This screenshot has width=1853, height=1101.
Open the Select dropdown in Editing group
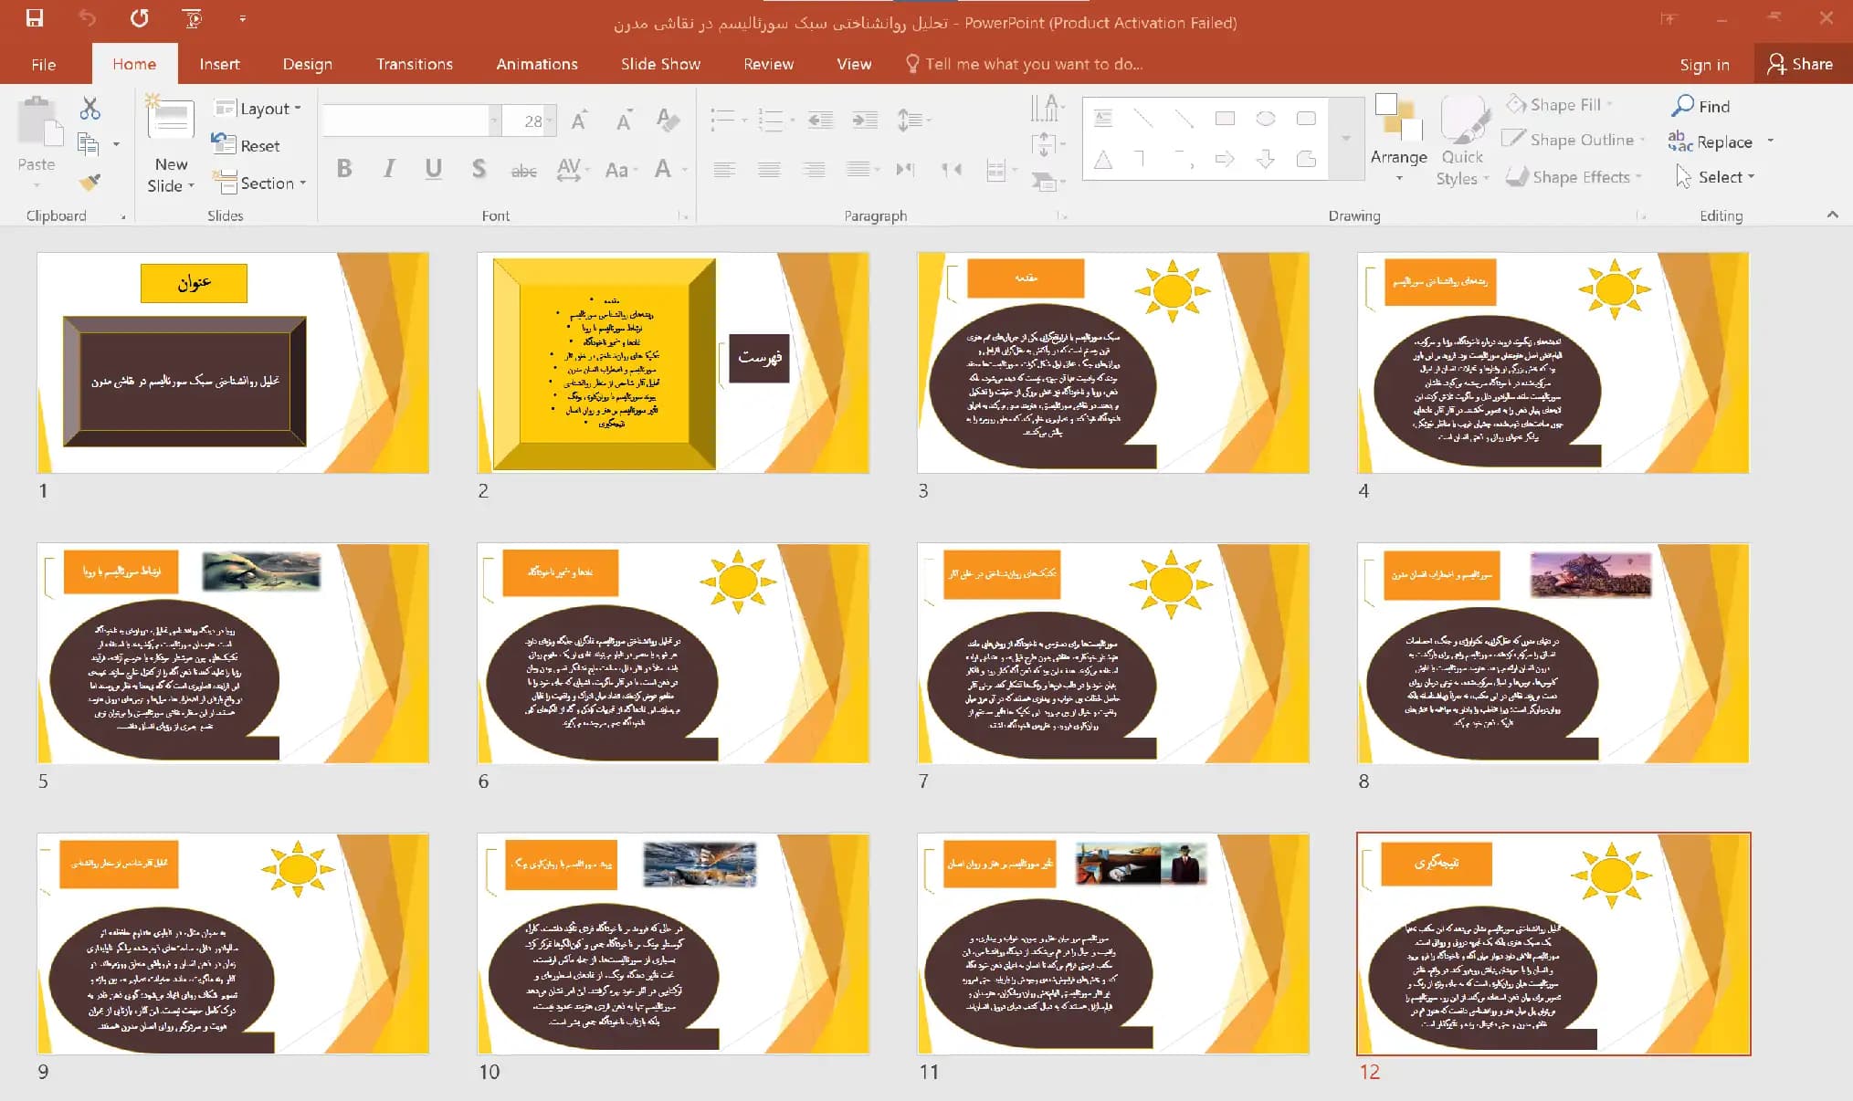coord(1715,177)
